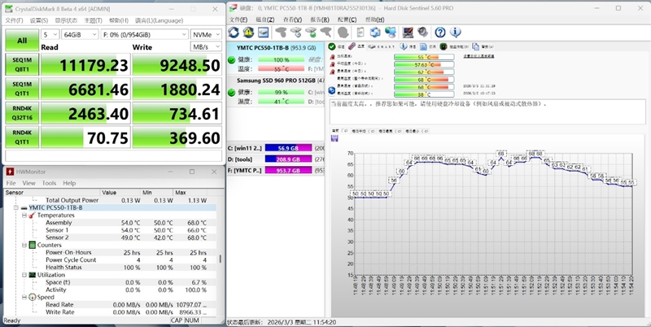651x327 pixels.
Task: Click the Utilization icon in HWMonitor tree
Action: point(32,275)
